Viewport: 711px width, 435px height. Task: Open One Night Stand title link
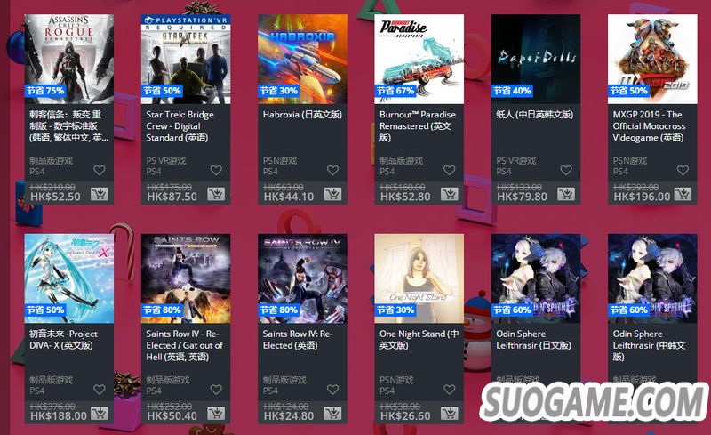coord(419,340)
